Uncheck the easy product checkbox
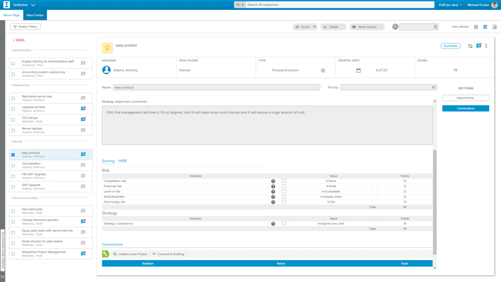The width and height of the screenshot is (501, 282). 13,155
